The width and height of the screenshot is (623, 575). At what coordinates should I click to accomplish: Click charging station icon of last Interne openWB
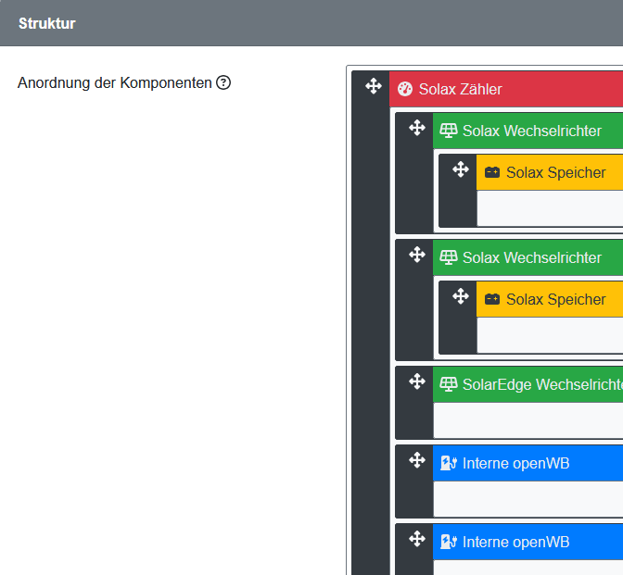449,542
